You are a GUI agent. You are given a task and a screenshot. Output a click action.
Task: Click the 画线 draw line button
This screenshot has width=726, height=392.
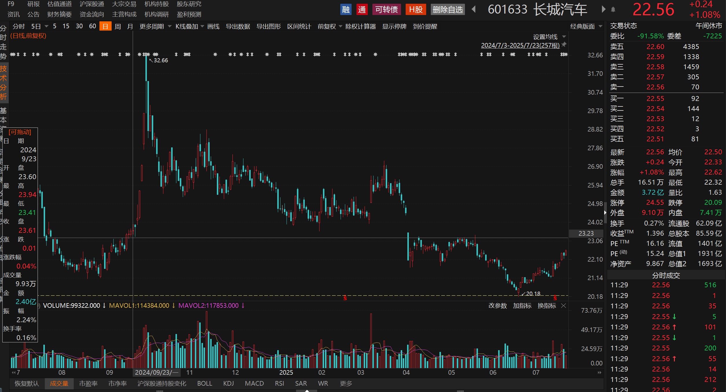point(213,26)
